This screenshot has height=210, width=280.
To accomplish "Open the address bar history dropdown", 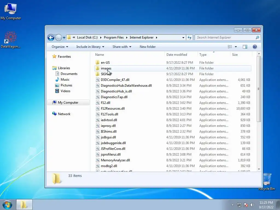I will pyautogui.click(x=183, y=37).
